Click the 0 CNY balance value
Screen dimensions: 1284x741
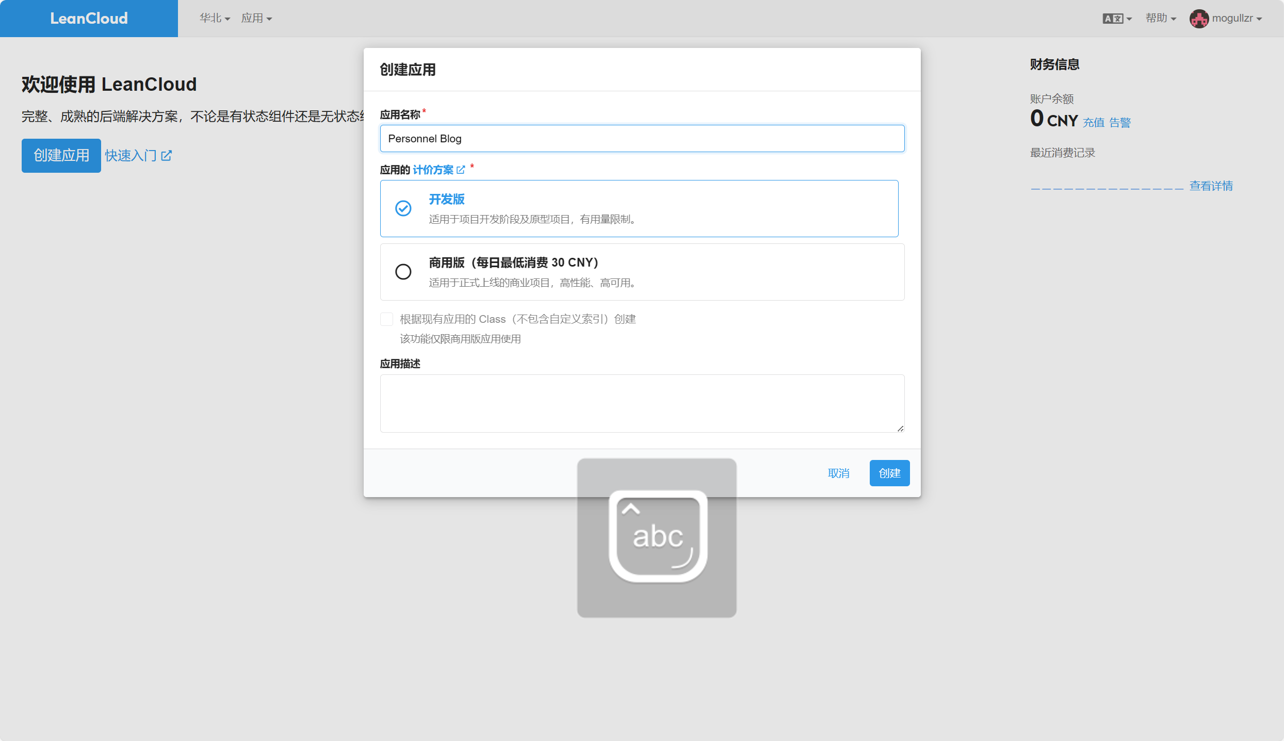(x=1054, y=119)
